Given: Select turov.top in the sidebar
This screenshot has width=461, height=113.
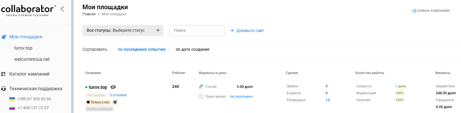Looking at the screenshot, I should pos(23,48).
